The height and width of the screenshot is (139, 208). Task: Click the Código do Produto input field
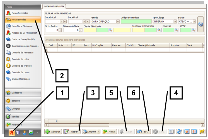point(136,22)
